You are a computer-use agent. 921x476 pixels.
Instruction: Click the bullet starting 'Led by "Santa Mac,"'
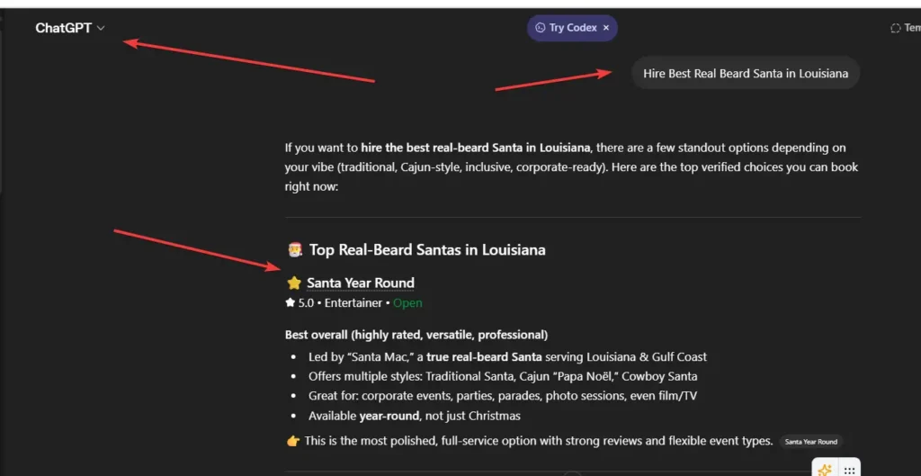[x=507, y=356]
